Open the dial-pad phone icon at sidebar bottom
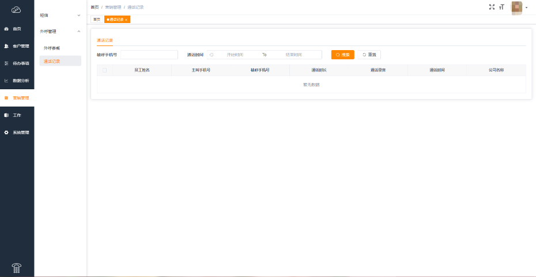The width and height of the screenshot is (536, 277). (17, 267)
